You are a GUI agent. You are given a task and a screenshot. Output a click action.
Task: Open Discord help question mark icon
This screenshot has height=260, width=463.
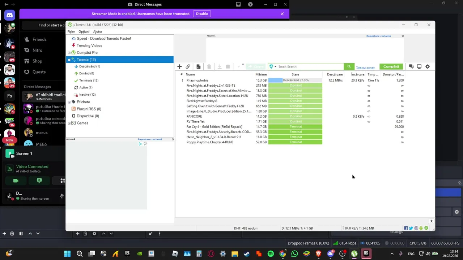[250, 4]
